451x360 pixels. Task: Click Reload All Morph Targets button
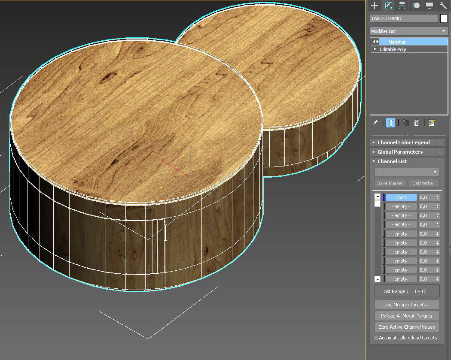point(407,316)
